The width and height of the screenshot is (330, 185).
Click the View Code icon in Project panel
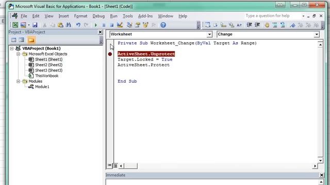tap(14, 40)
